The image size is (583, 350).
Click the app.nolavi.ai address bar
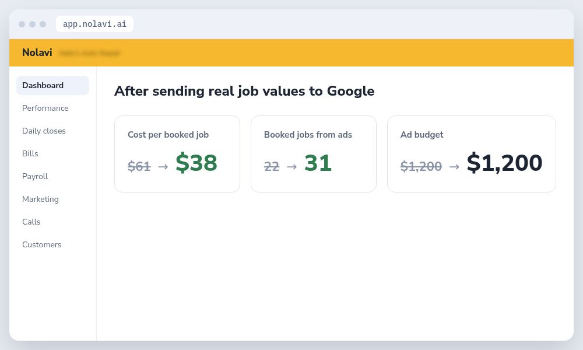94,24
